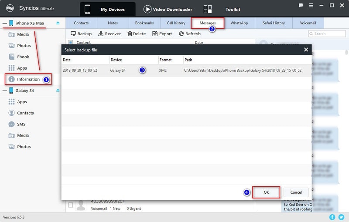Open the Toolkit section
This screenshot has height=222, width=349.
(x=222, y=9)
